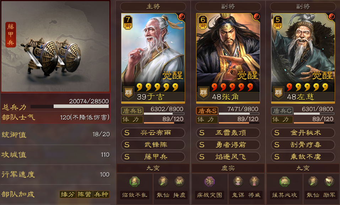The width and height of the screenshot is (340, 205).
Task: Click the 临敌不乱 green skill icon
Action: [134, 181]
